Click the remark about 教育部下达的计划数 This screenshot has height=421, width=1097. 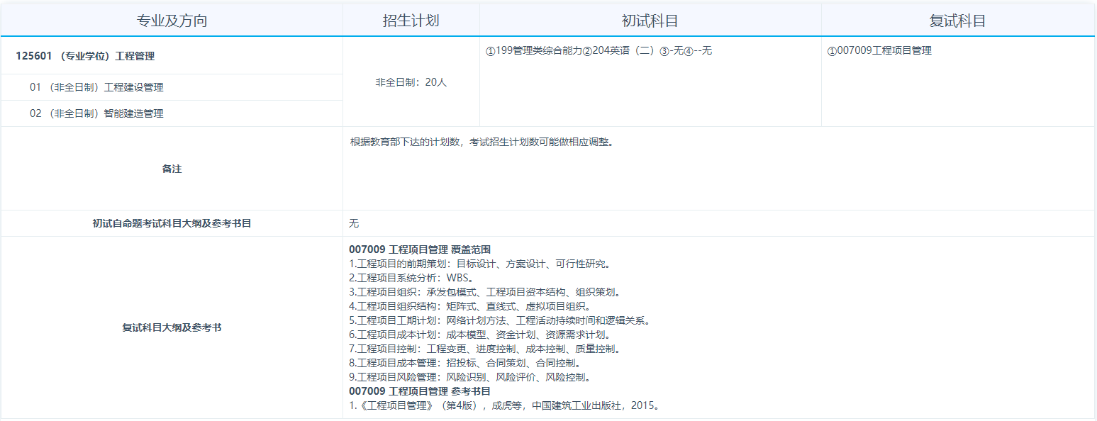(x=481, y=142)
